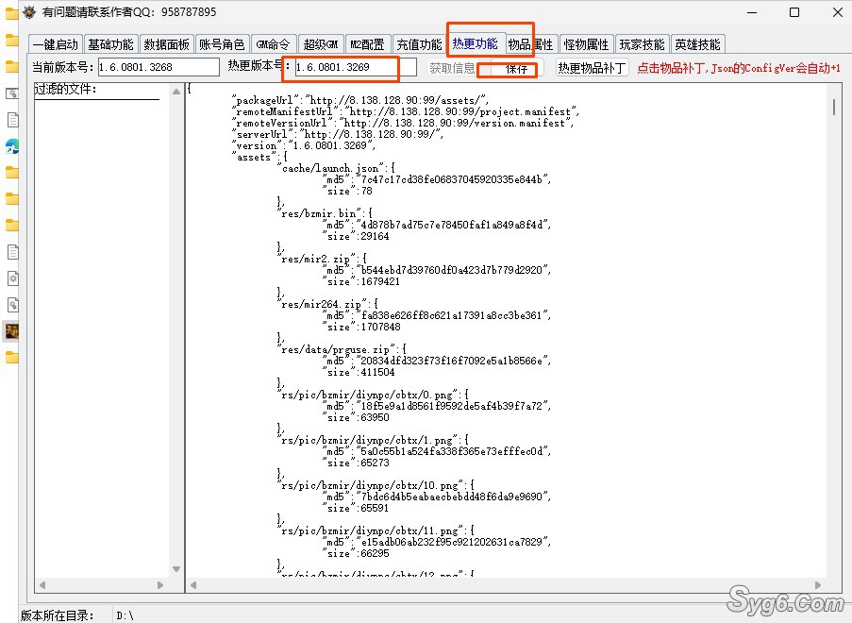The width and height of the screenshot is (852, 623).
Task: Click the 热更物品补丁 button
Action: point(591,68)
